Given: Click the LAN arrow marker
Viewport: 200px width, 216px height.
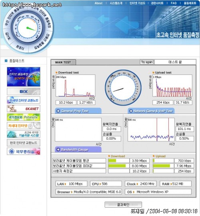Looking at the screenshot, I should 66,184.
